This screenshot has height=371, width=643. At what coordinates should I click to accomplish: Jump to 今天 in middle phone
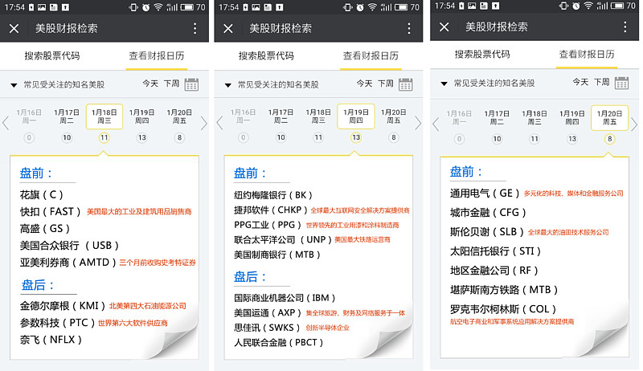coord(364,84)
